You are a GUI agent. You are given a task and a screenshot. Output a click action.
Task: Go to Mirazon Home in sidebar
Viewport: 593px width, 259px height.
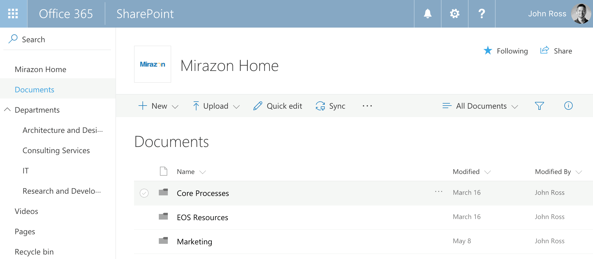pyautogui.click(x=41, y=69)
